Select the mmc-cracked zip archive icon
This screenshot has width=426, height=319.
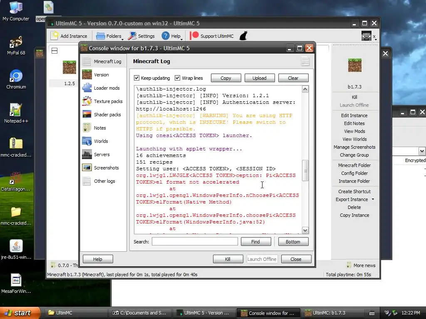16,143
